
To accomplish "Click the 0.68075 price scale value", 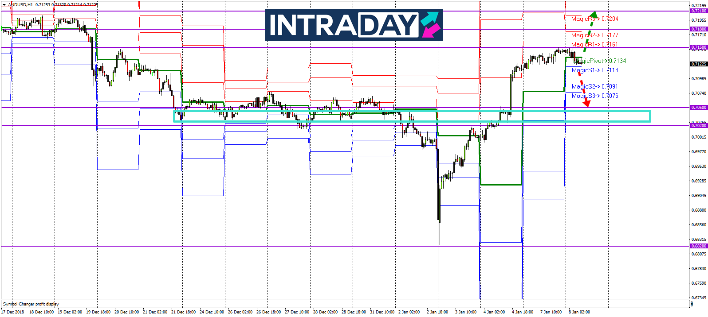I will click(699, 254).
